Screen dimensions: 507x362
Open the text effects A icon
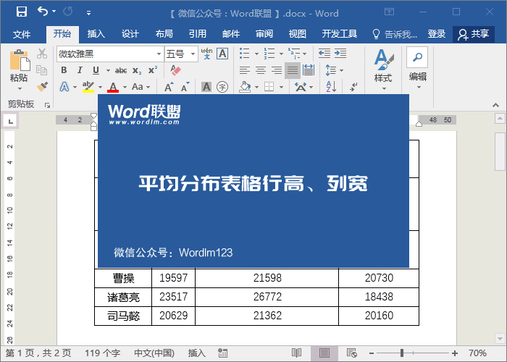click(x=64, y=87)
